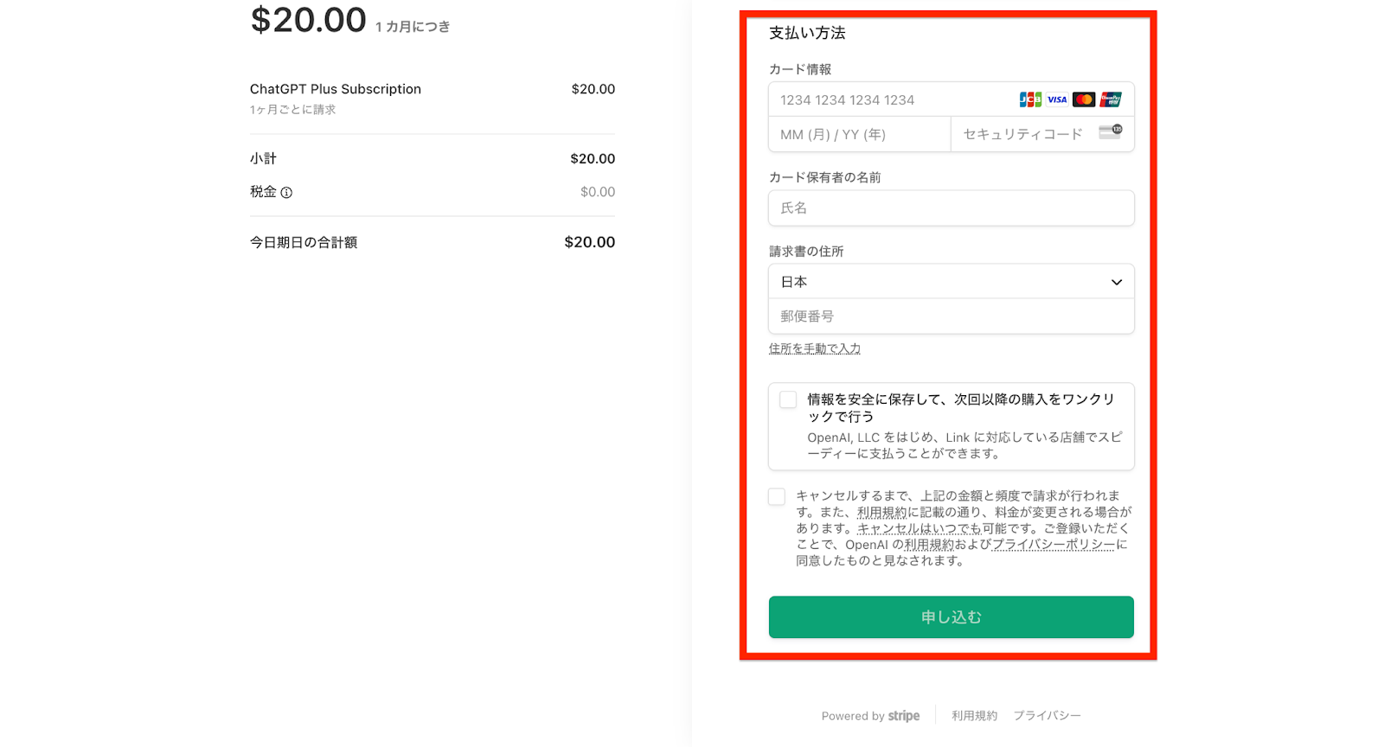
Task: Click the CVC security code card icon
Action: click(1111, 131)
